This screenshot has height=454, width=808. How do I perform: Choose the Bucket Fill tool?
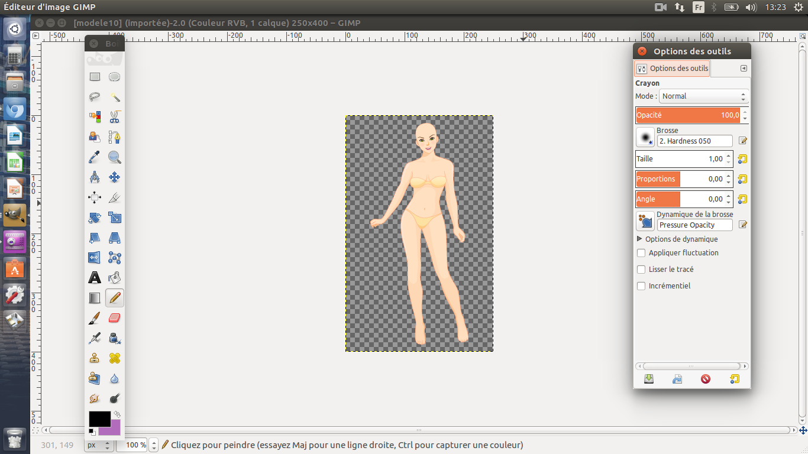(115, 278)
